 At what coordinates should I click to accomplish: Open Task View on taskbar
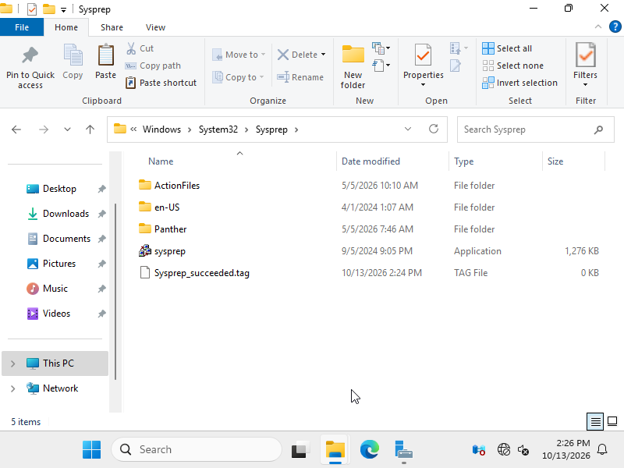(301, 450)
